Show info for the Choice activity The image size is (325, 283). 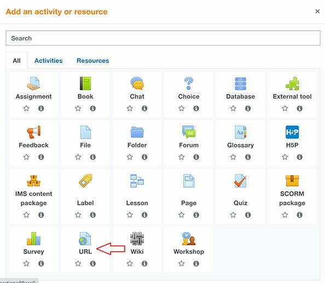[196, 108]
